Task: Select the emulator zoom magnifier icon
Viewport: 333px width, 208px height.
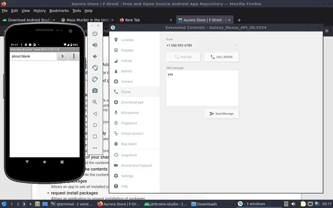Action: [95, 102]
